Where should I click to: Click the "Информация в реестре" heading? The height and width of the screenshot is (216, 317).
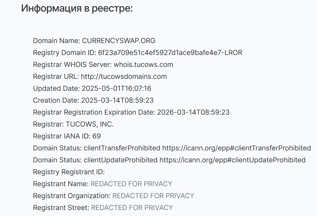77,8
